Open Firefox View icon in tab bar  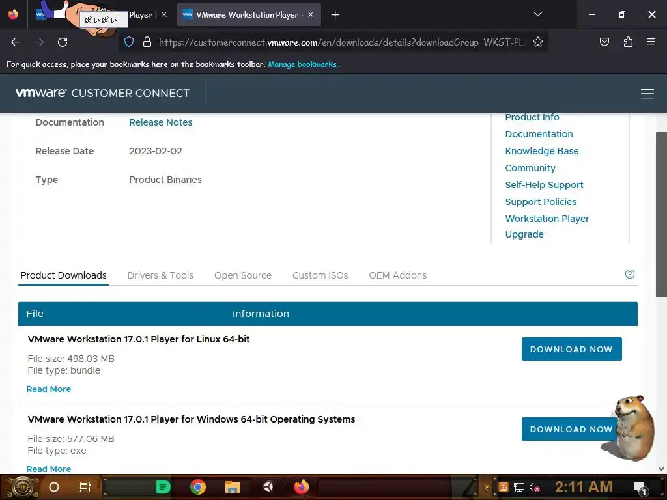[13, 14]
